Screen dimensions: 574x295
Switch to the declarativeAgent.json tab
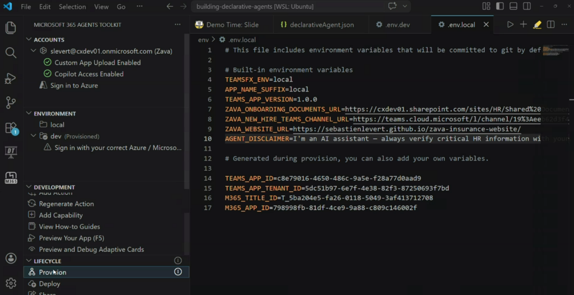317,25
